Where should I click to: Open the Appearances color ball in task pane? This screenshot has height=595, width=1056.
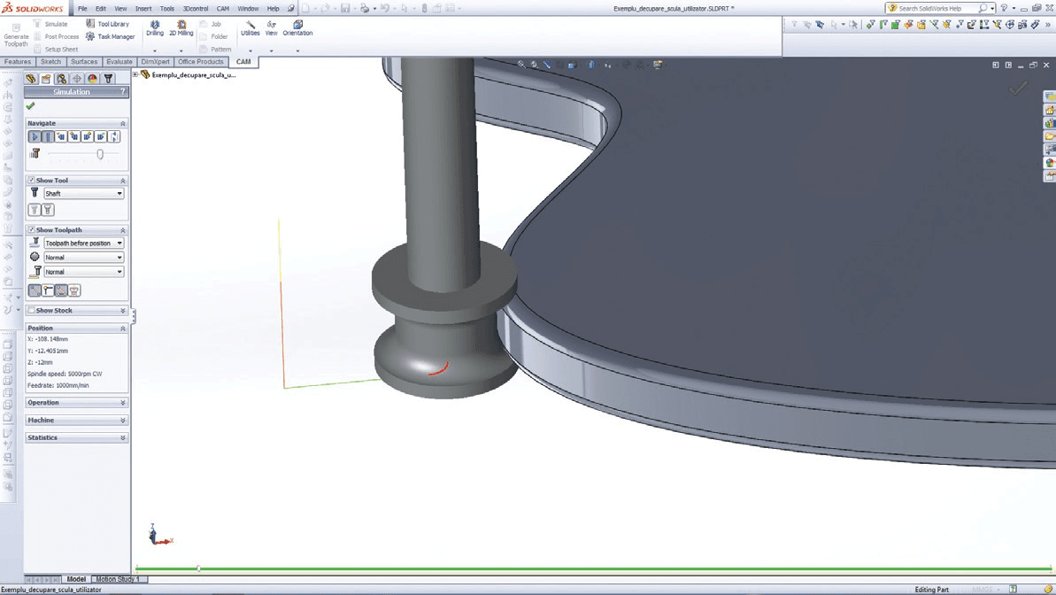(1049, 162)
